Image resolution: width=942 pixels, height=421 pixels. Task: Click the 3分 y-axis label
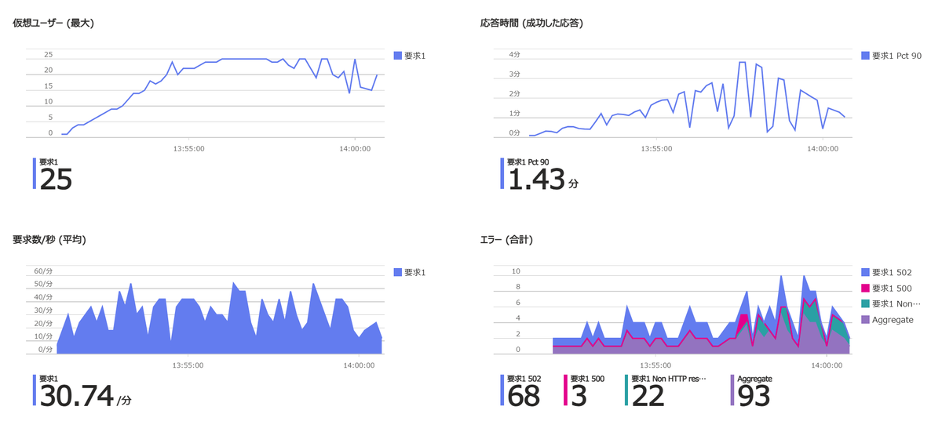tap(515, 74)
